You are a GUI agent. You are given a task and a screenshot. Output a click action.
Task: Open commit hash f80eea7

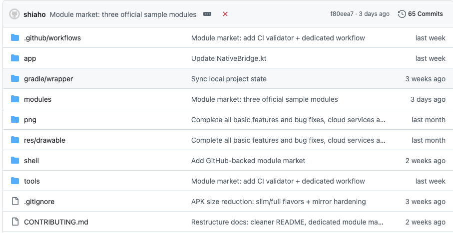point(342,14)
